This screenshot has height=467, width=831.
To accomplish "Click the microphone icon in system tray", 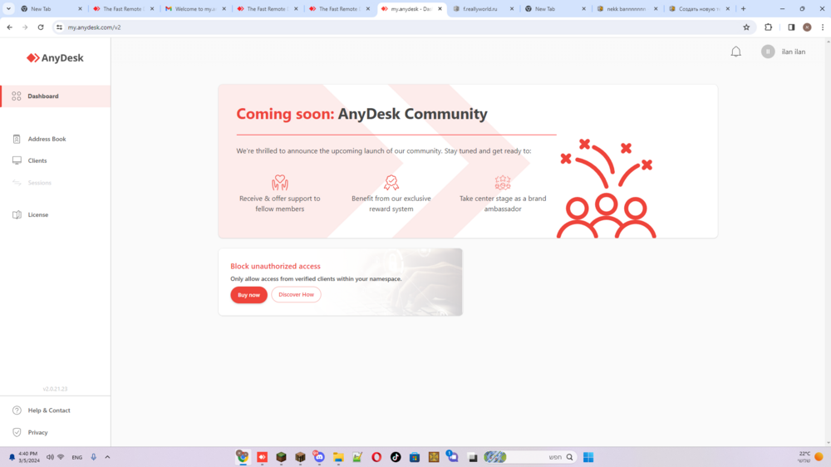I will tap(93, 457).
